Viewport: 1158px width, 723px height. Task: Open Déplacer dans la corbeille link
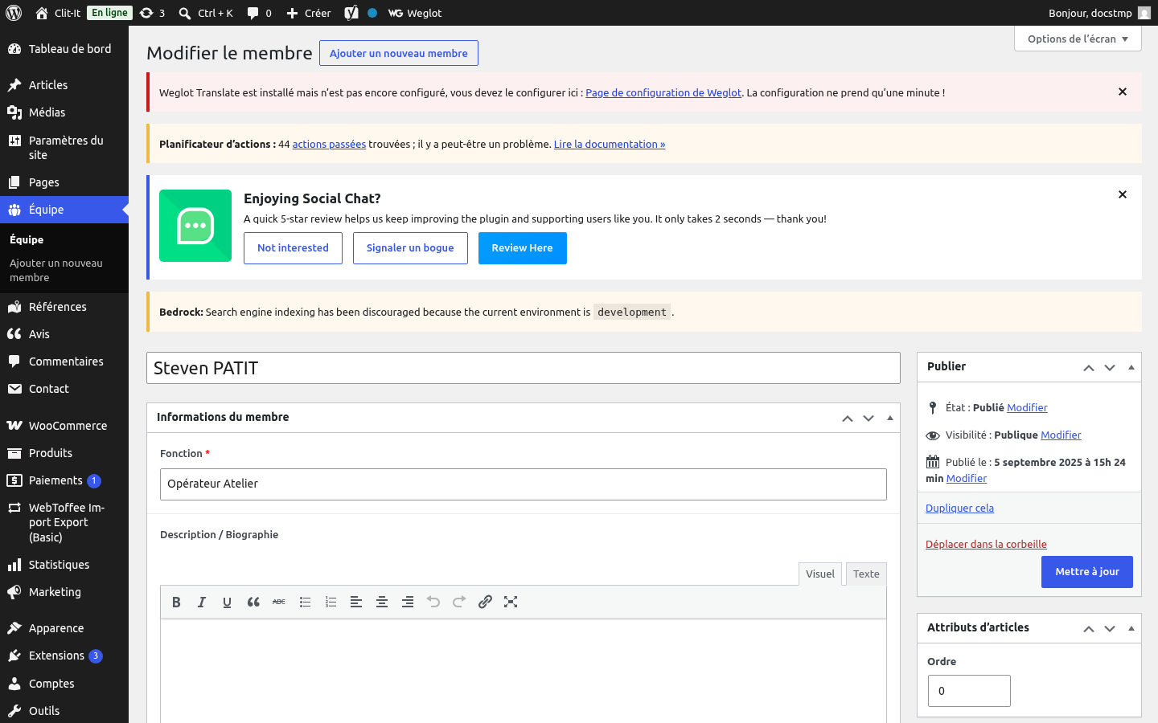[986, 544]
